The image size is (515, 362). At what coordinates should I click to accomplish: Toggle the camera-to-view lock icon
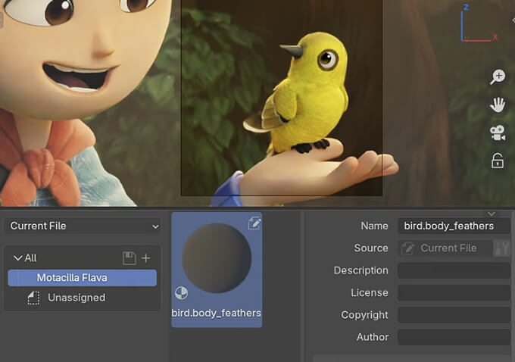coord(498,161)
